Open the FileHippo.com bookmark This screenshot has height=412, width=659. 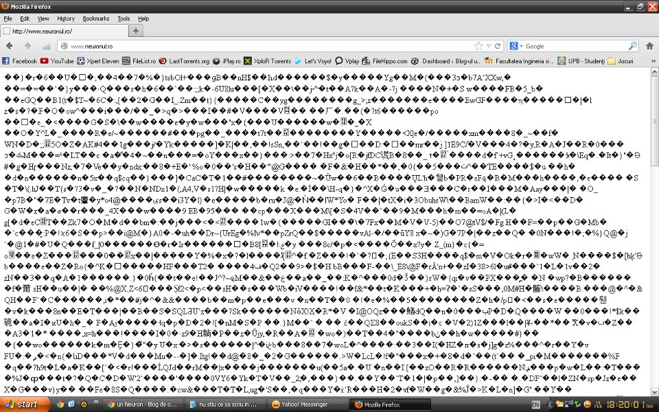pyautogui.click(x=384, y=61)
